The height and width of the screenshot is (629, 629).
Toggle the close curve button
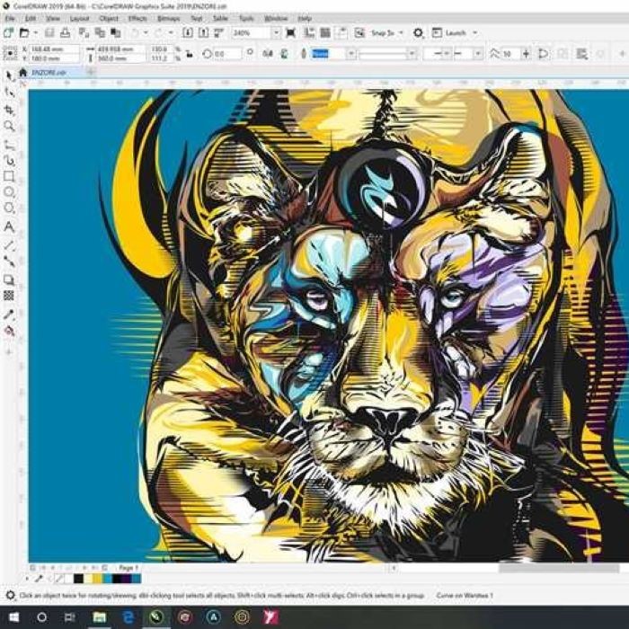pyautogui.click(x=543, y=54)
